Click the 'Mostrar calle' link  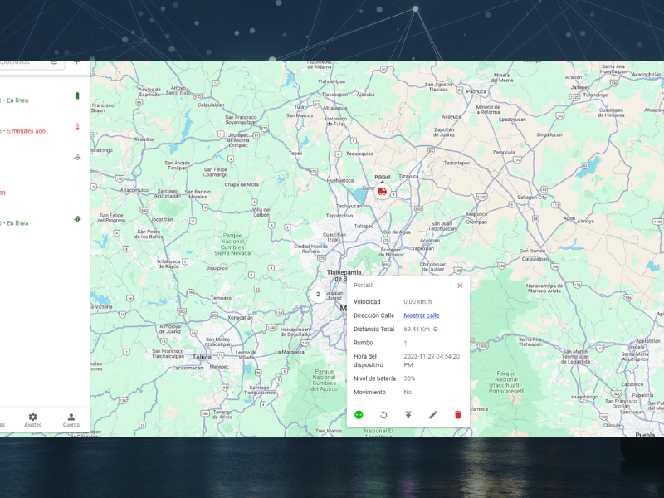(x=422, y=315)
